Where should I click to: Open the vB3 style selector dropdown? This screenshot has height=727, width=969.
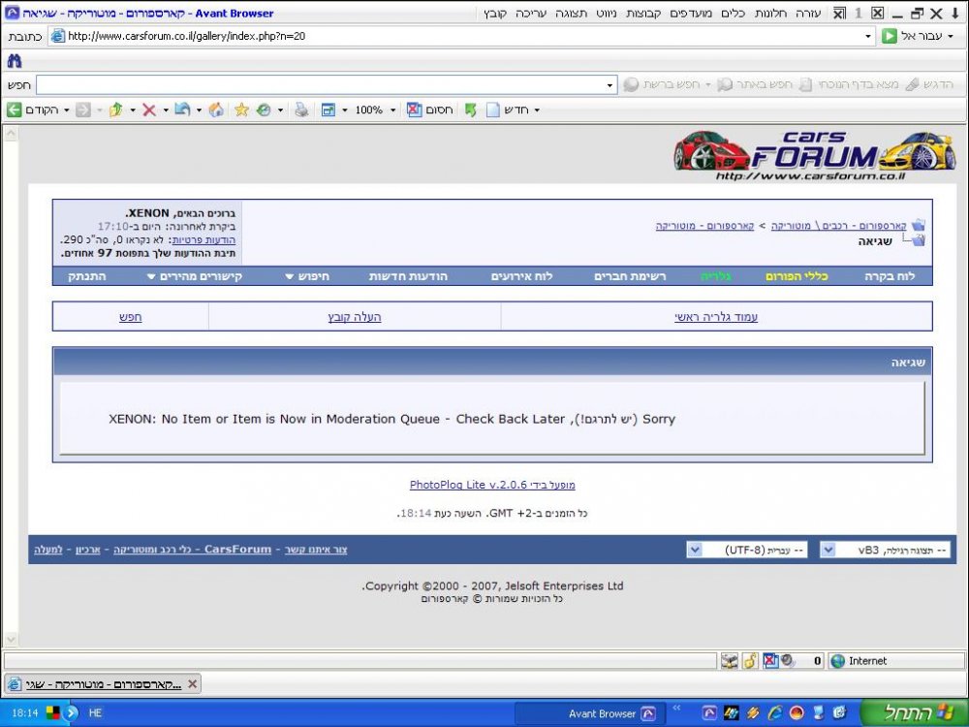828,550
